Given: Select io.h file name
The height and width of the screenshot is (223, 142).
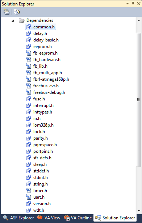Looking at the screenshot, I should pos(37,119).
